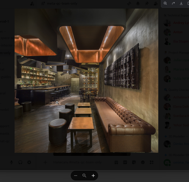Forward the image using the arrow icon
Viewport: 189px width, 182px height.
173,3
